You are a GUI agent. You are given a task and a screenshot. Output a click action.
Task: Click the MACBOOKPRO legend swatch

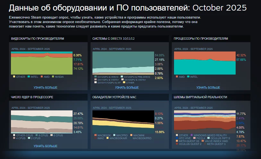click(x=131, y=138)
